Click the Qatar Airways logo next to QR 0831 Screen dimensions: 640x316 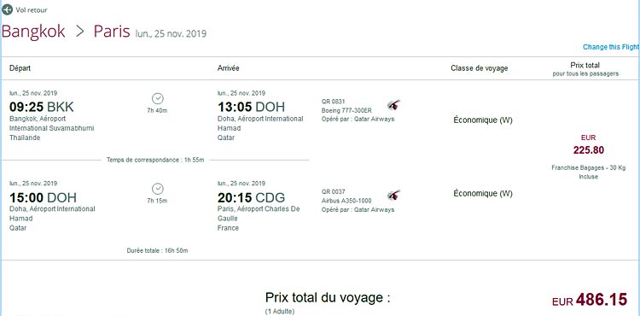coord(394,105)
